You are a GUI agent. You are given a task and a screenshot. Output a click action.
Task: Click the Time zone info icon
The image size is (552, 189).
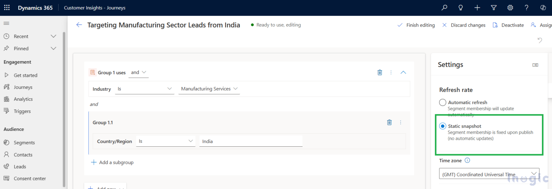click(x=467, y=161)
